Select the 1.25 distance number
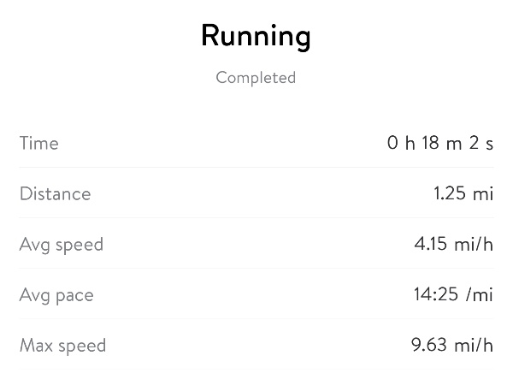 point(450,193)
